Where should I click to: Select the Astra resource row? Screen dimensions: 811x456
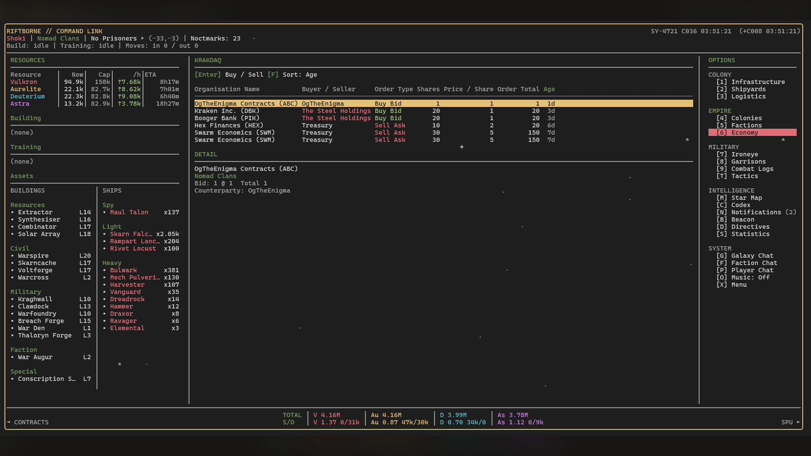click(x=95, y=103)
